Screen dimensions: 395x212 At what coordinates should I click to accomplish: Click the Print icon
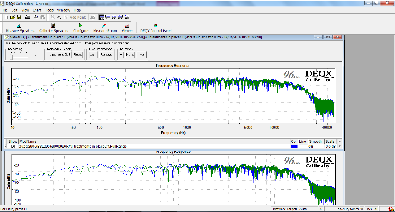tap(28, 17)
